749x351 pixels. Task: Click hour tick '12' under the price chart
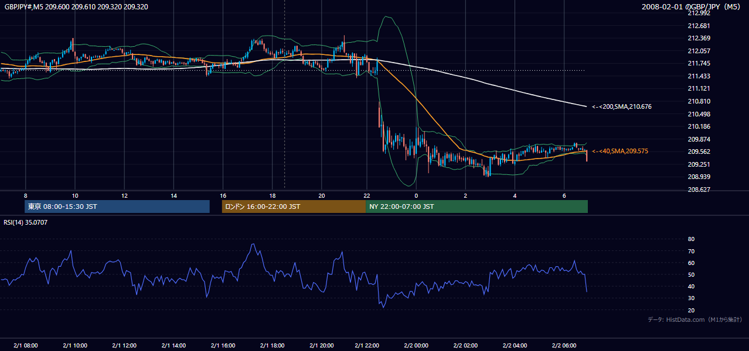coord(124,195)
